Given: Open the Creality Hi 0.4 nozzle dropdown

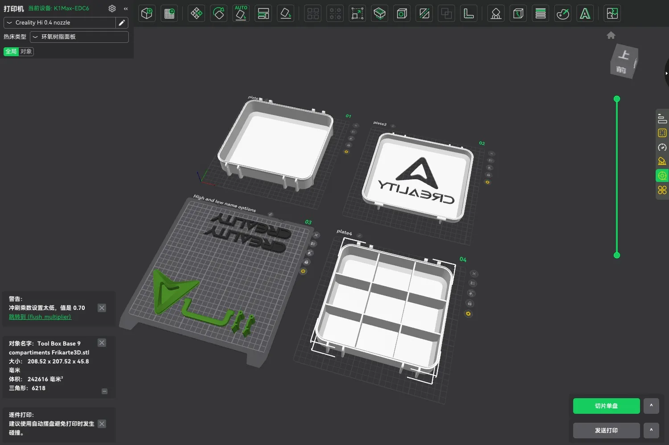Looking at the screenshot, I should pos(60,23).
